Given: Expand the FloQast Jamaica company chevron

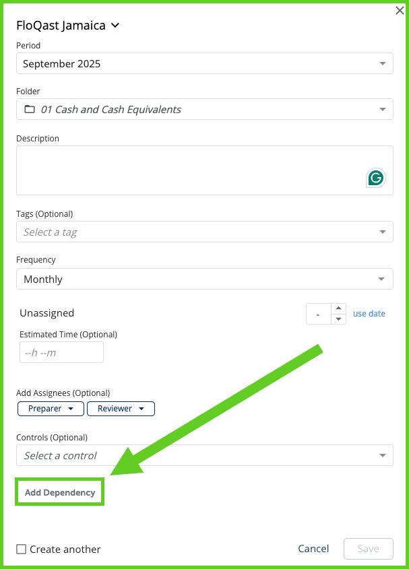Looking at the screenshot, I should click(x=115, y=26).
